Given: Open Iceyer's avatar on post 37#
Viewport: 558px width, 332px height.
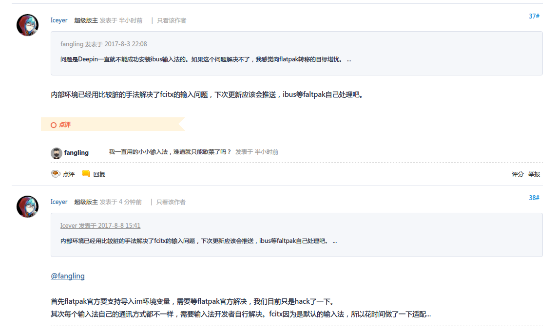Looking at the screenshot, I should click(x=27, y=25).
